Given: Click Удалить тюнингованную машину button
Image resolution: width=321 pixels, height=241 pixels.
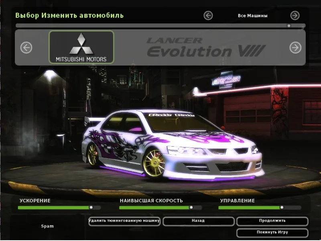Looking at the screenshot, I should click(124, 221).
